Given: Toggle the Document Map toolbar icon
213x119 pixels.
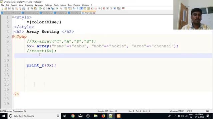Looking at the screenshot, I should (x=88, y=9).
